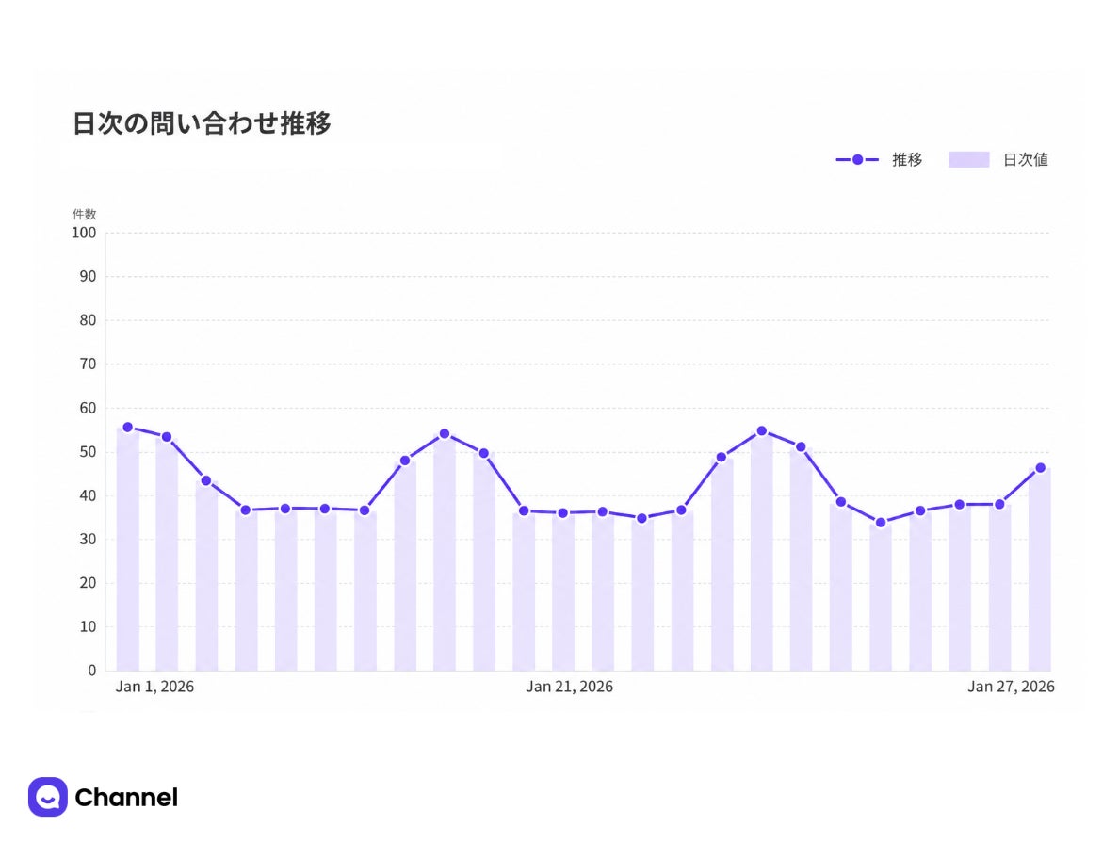
Task: Click the second data point near 53
Action: (x=167, y=437)
